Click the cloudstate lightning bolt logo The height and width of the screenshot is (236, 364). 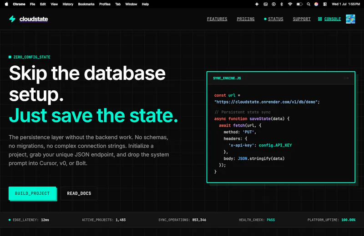[12, 19]
